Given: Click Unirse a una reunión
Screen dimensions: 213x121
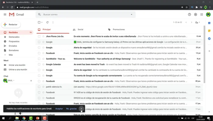Looking at the screenshot, I should click(x=18, y=69).
